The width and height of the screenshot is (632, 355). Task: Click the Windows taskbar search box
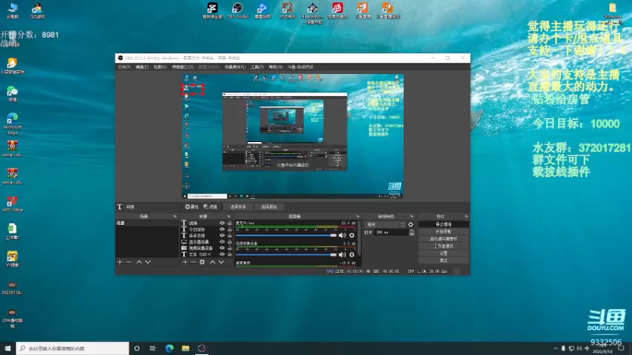(73, 348)
